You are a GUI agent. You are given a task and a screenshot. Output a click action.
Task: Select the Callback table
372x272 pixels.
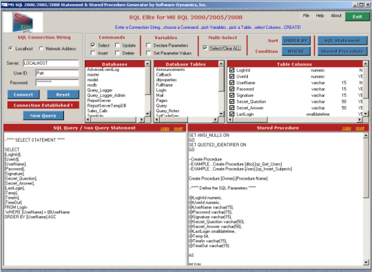pyautogui.click(x=164, y=74)
